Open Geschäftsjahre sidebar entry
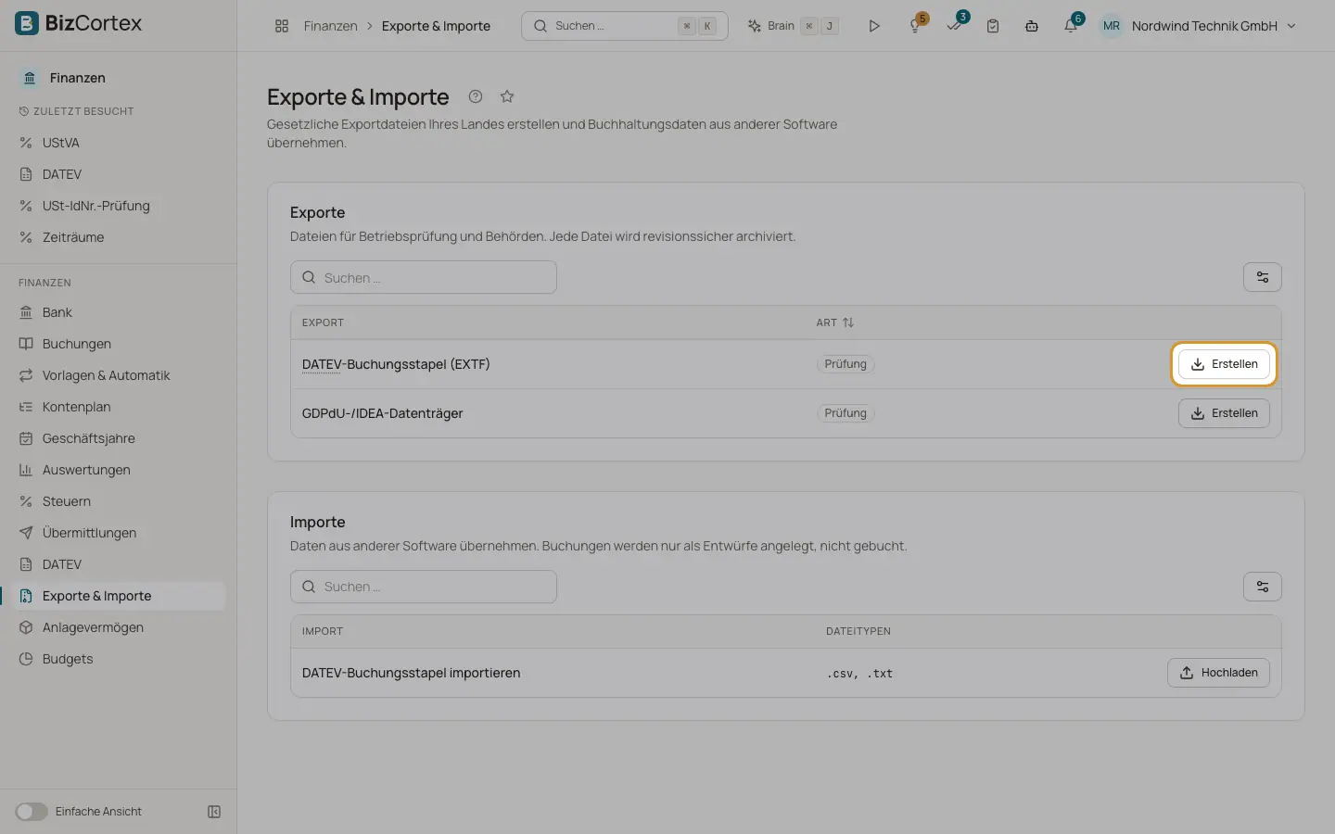1335x834 pixels. (x=118, y=438)
